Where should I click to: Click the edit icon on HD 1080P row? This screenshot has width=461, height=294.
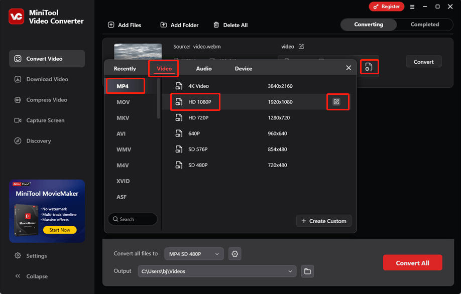pyautogui.click(x=336, y=102)
